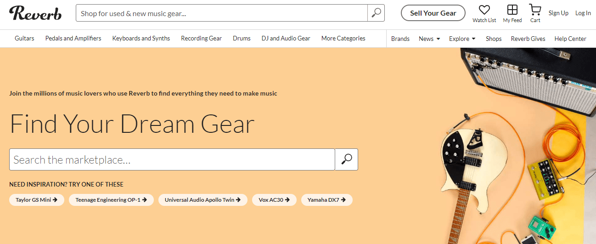Open DJ and Audio Gear category

coord(286,38)
